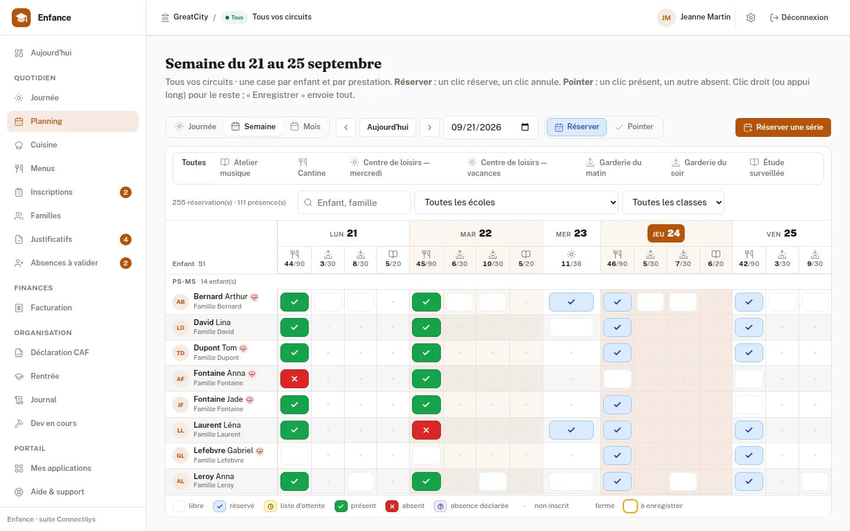Open Inscriptions in the sidebar
Image resolution: width=850 pixels, height=531 pixels.
click(x=73, y=192)
